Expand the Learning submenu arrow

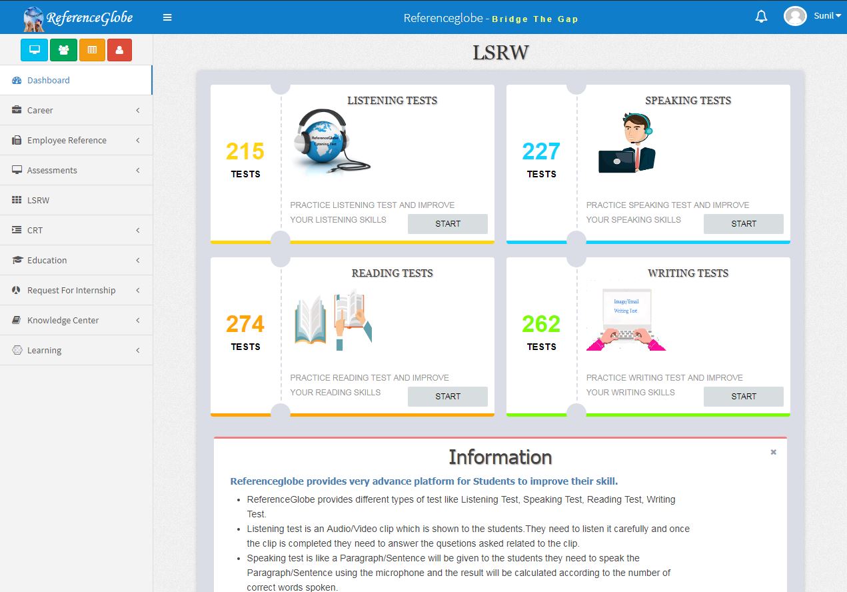click(x=138, y=350)
